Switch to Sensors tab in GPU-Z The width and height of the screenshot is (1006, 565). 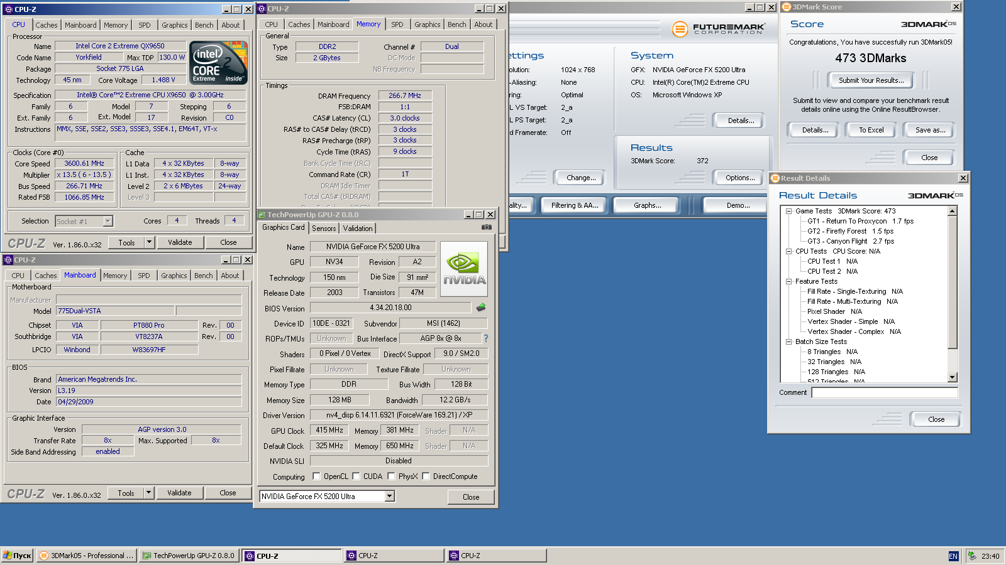[x=324, y=229]
